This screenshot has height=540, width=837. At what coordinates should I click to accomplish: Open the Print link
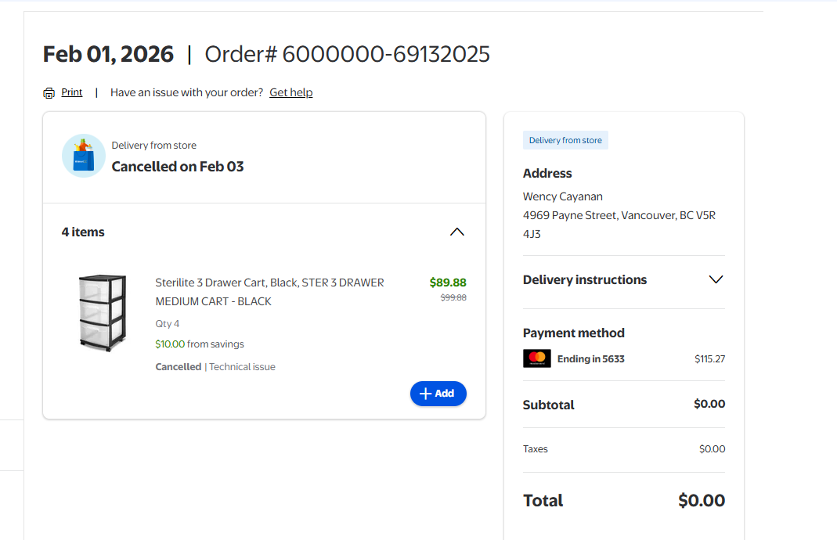72,92
